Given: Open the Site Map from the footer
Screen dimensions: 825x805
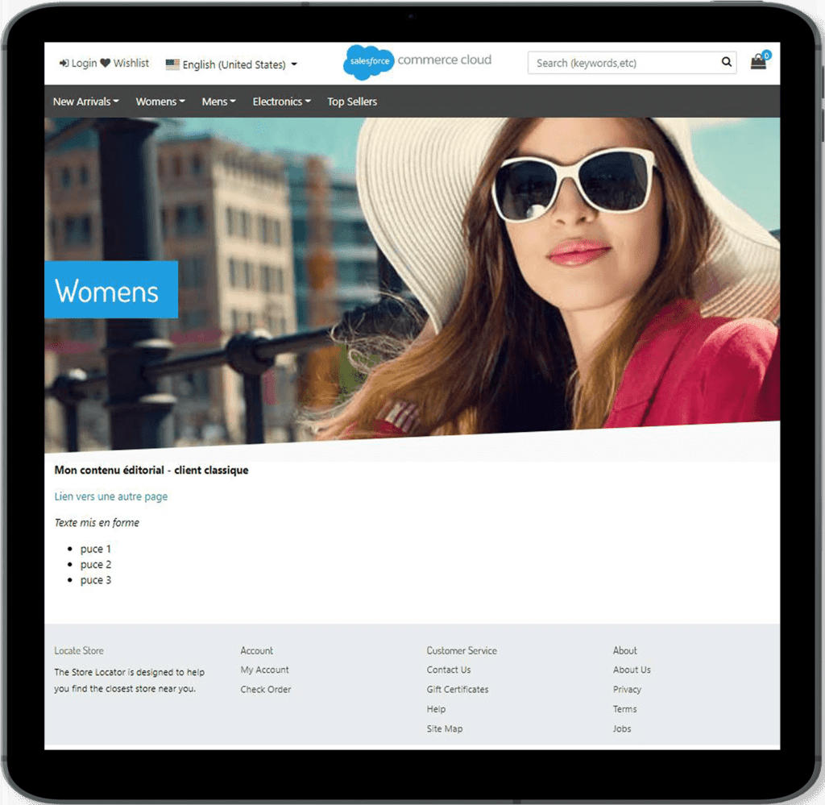Looking at the screenshot, I should click(x=445, y=728).
